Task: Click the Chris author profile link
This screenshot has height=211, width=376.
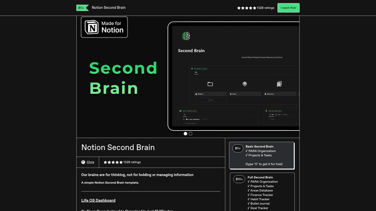Action: click(x=91, y=162)
